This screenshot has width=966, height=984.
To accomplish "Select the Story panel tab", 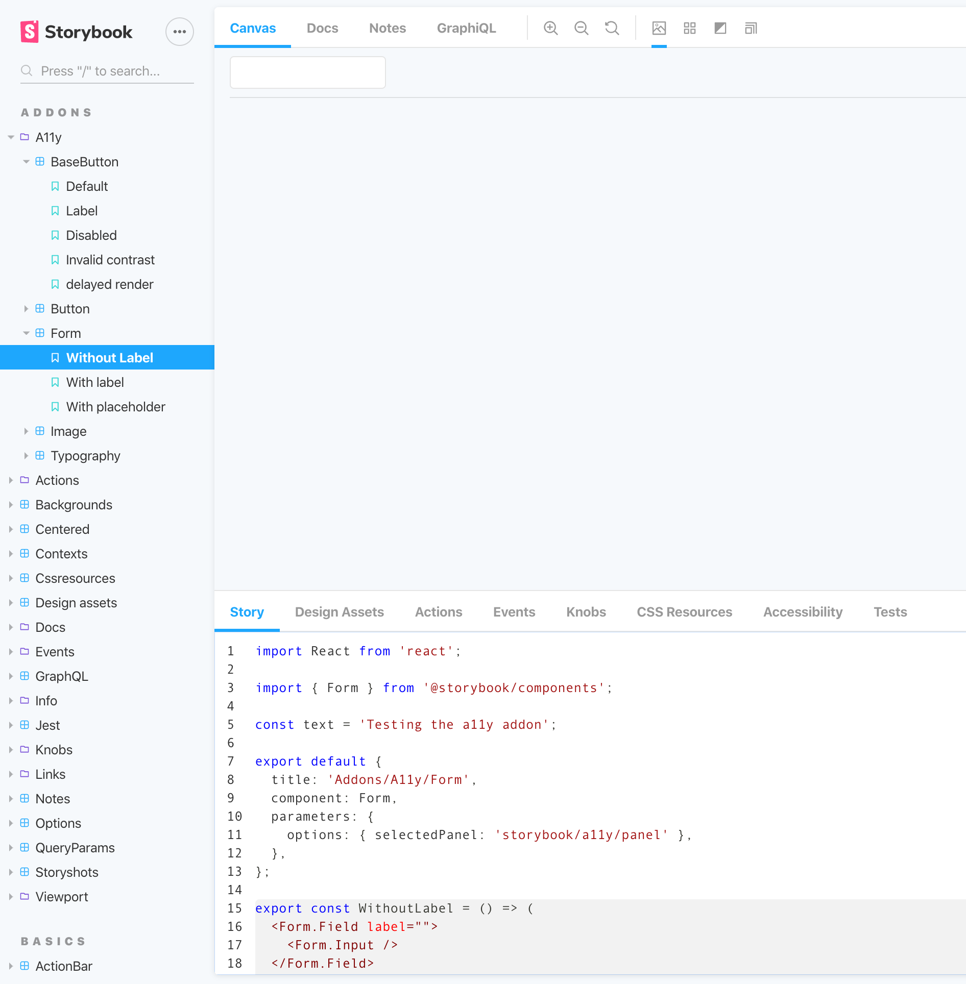I will [x=247, y=612].
